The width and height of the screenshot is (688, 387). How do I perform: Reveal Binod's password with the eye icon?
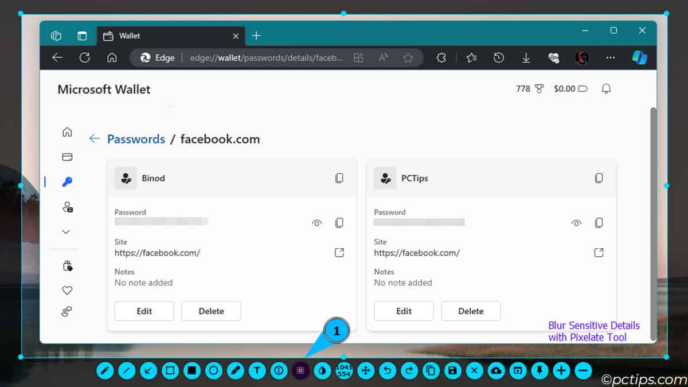[x=316, y=223]
